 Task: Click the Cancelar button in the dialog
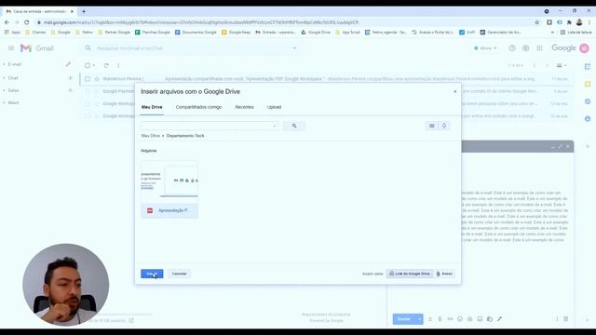pos(180,274)
